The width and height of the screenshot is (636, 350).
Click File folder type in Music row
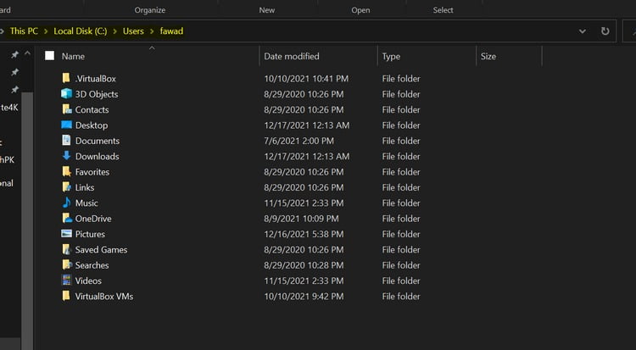pos(401,203)
